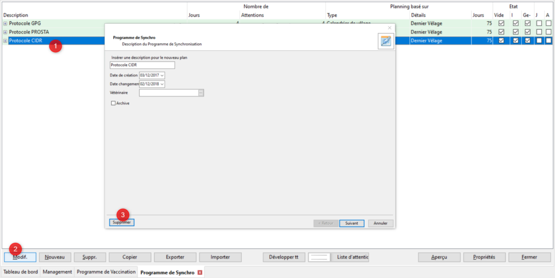Image resolution: width=555 pixels, height=278 pixels.
Task: Click the plan description text field
Action: (x=142, y=65)
